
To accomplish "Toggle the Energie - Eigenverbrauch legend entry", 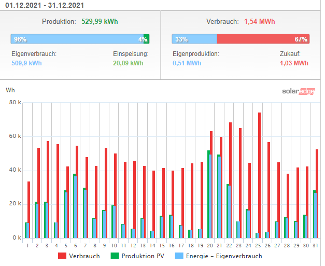I will pyautogui.click(x=219, y=256).
